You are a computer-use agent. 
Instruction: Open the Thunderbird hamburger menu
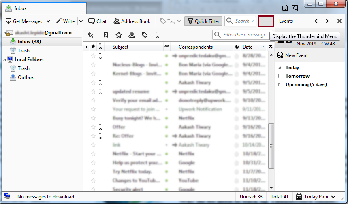click(x=266, y=21)
